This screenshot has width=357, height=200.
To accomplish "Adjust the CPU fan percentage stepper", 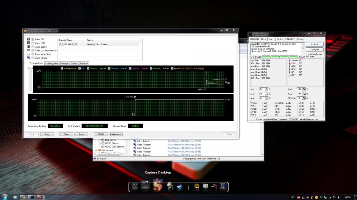I will click(x=267, y=94).
